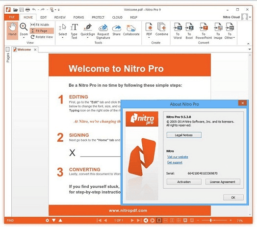Click the Undo arrow icon
257x227 pixels.
coord(34,10)
